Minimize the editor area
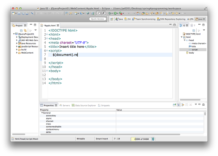Viewport: 218px width, 156px height. pos(171,25)
